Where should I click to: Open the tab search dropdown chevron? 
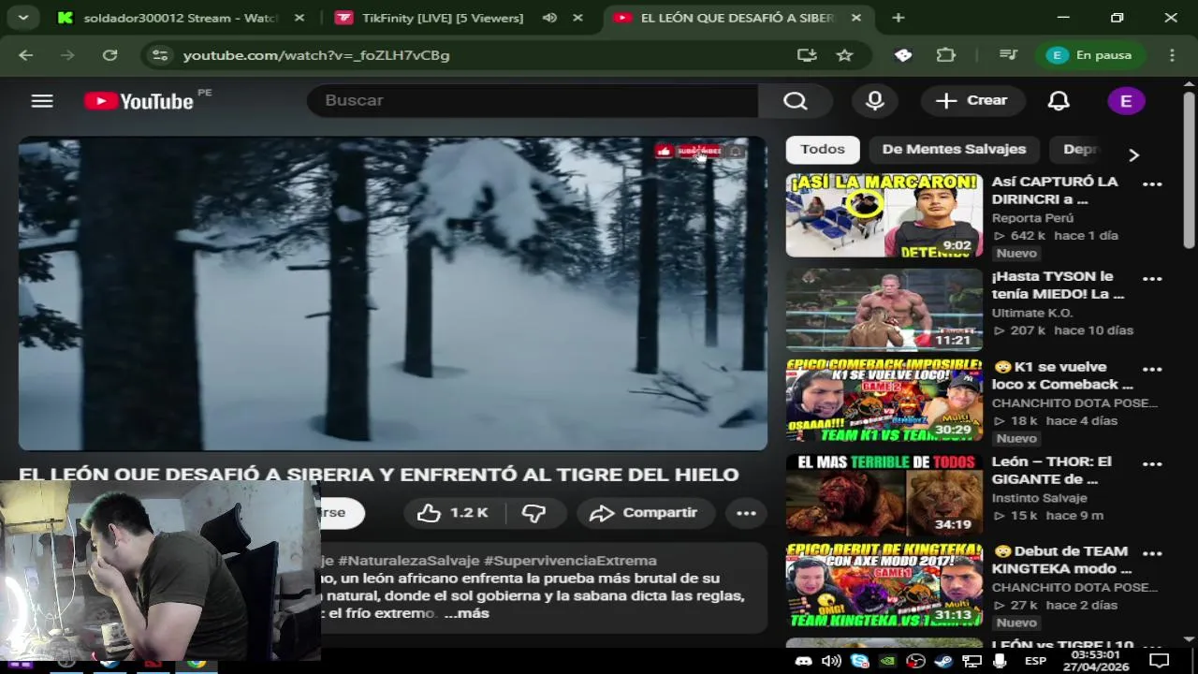tap(22, 18)
